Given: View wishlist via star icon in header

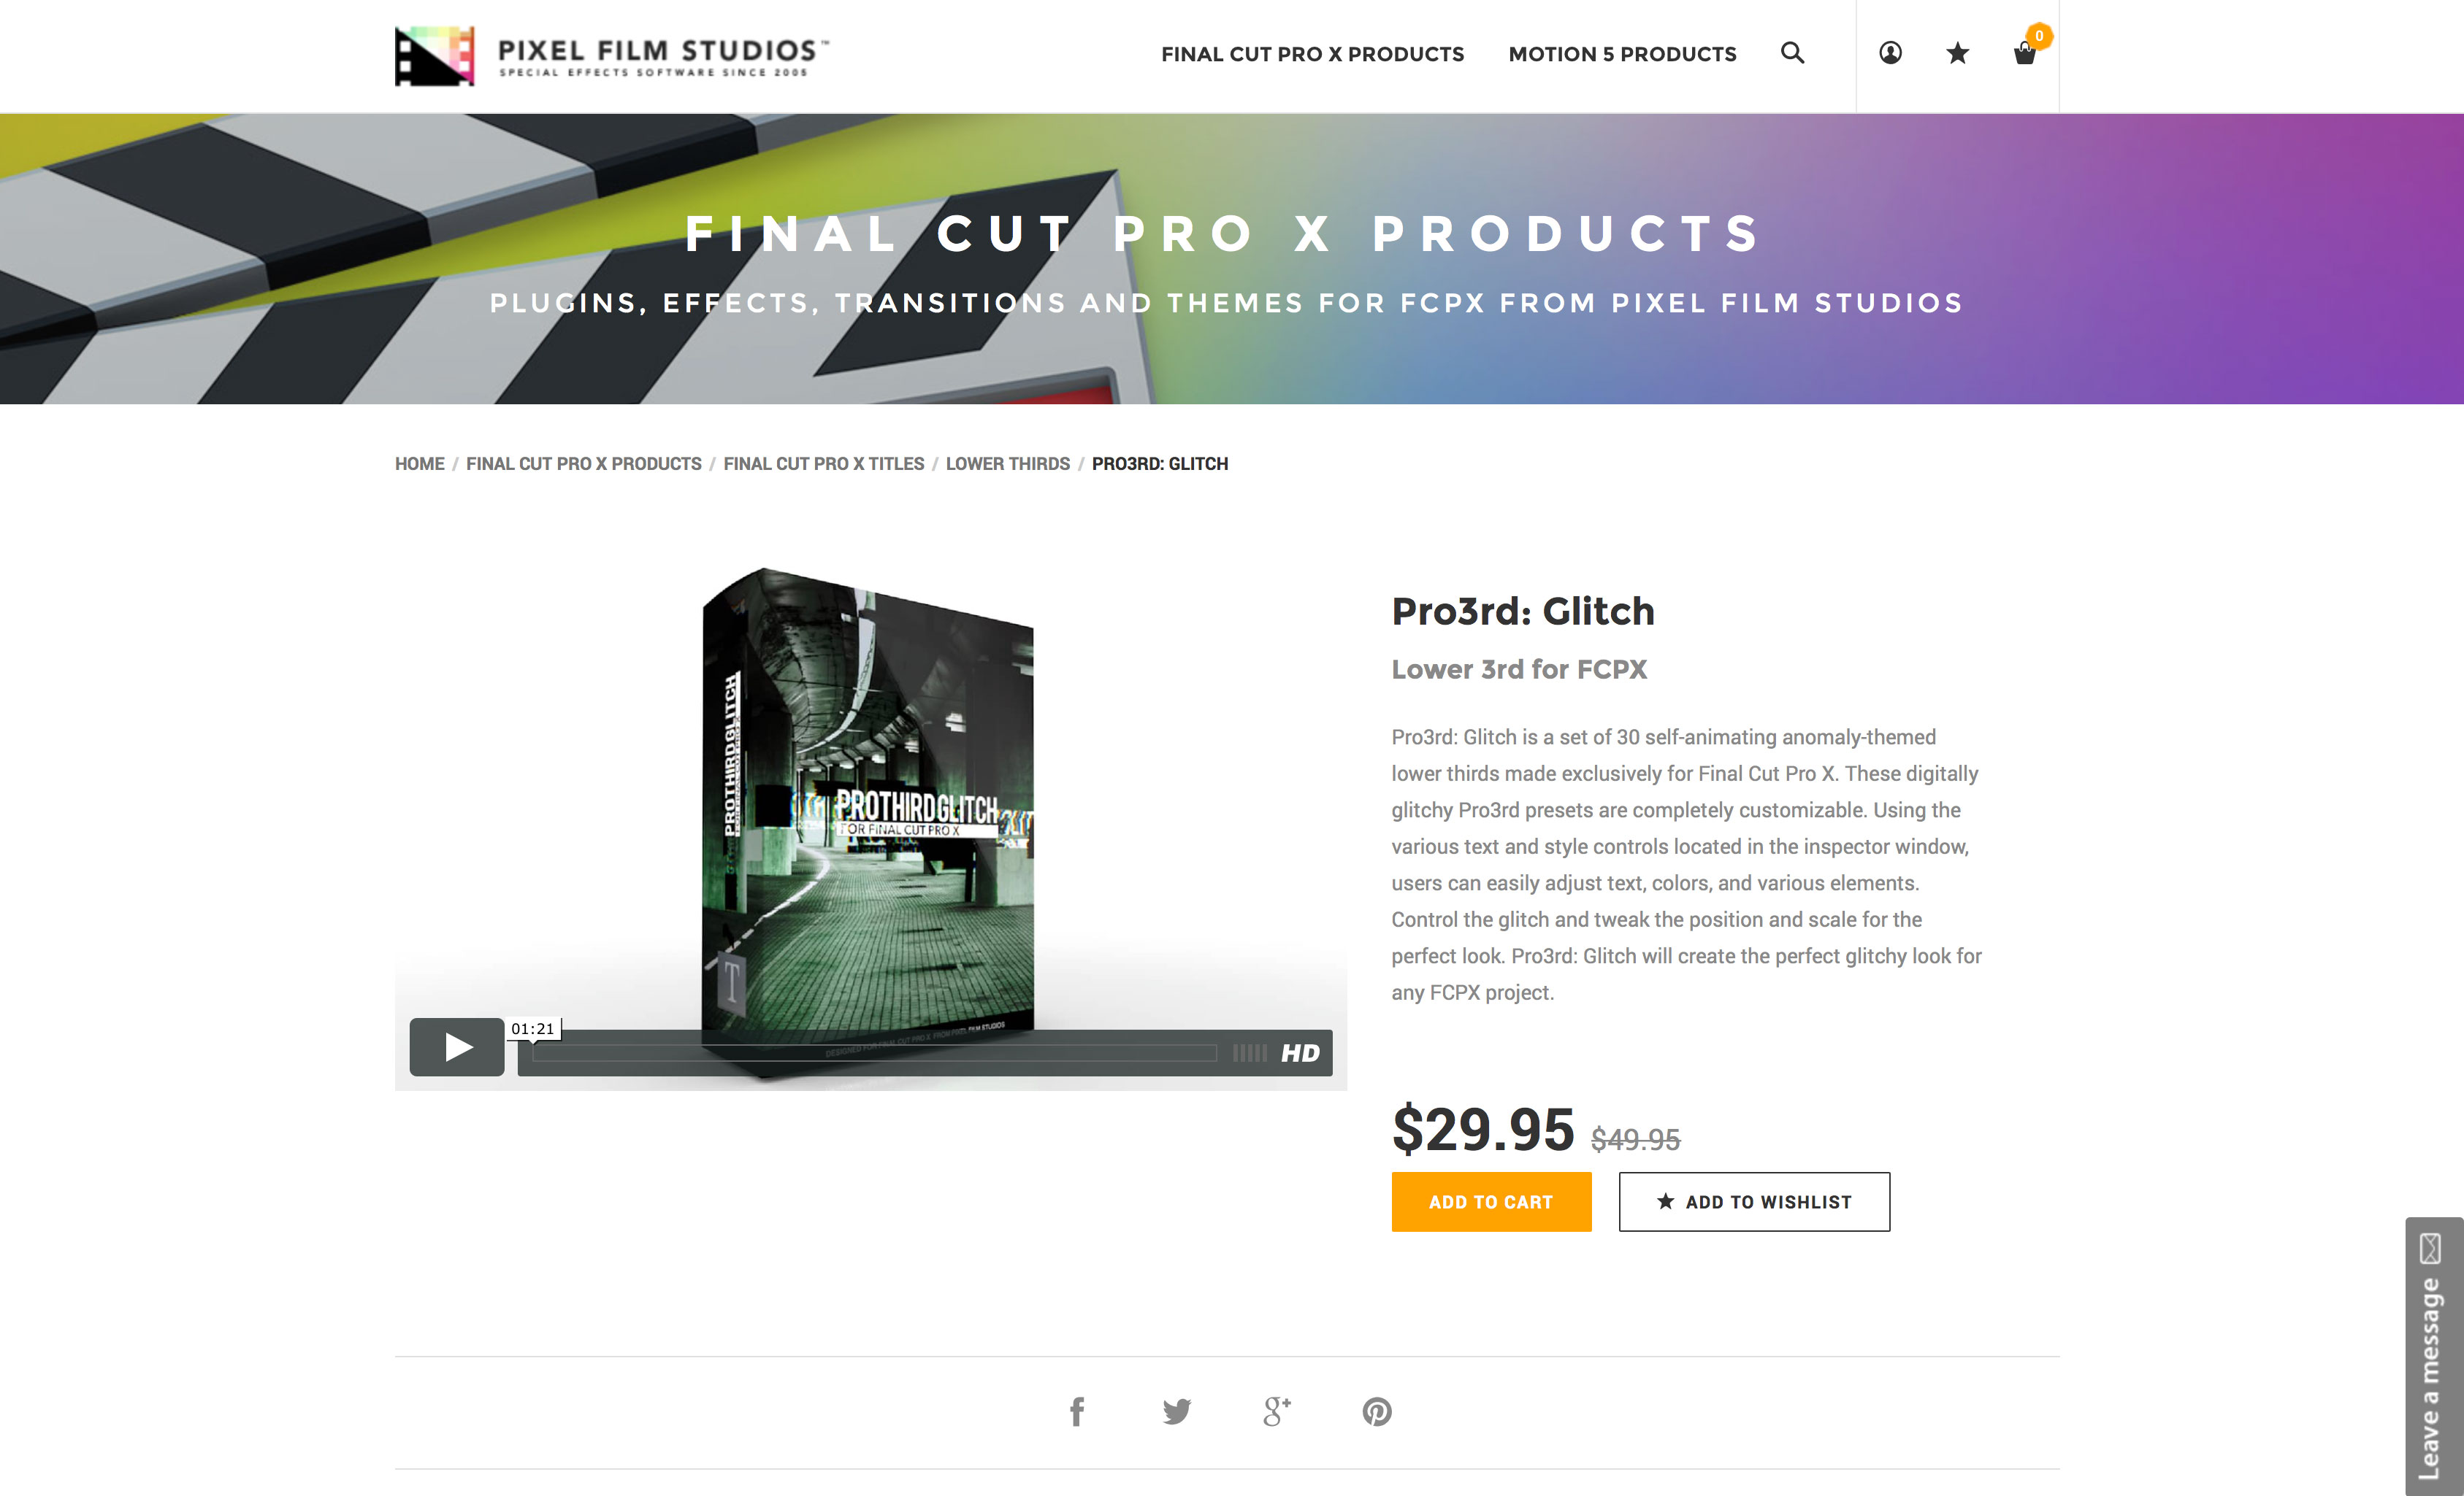Looking at the screenshot, I should pos(1957,53).
